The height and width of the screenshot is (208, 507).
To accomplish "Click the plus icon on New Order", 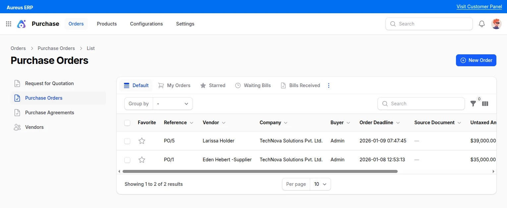I will coord(463,60).
